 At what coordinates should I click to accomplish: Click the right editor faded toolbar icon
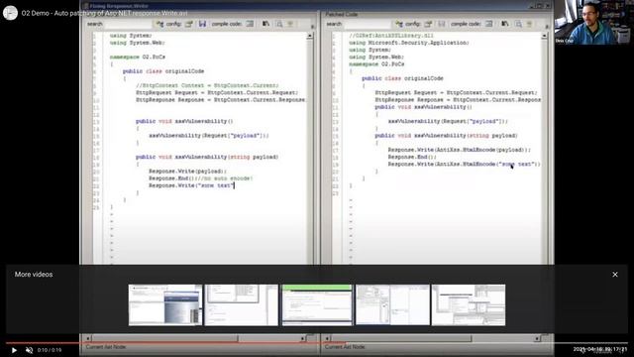click(529, 24)
